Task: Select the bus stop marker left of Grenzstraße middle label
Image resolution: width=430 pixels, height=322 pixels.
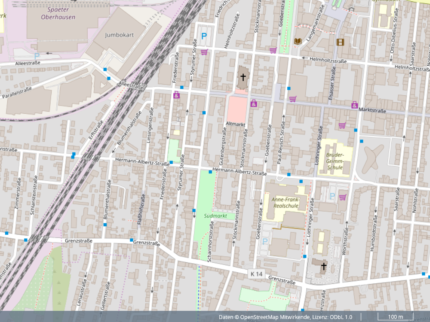Action: point(131,240)
